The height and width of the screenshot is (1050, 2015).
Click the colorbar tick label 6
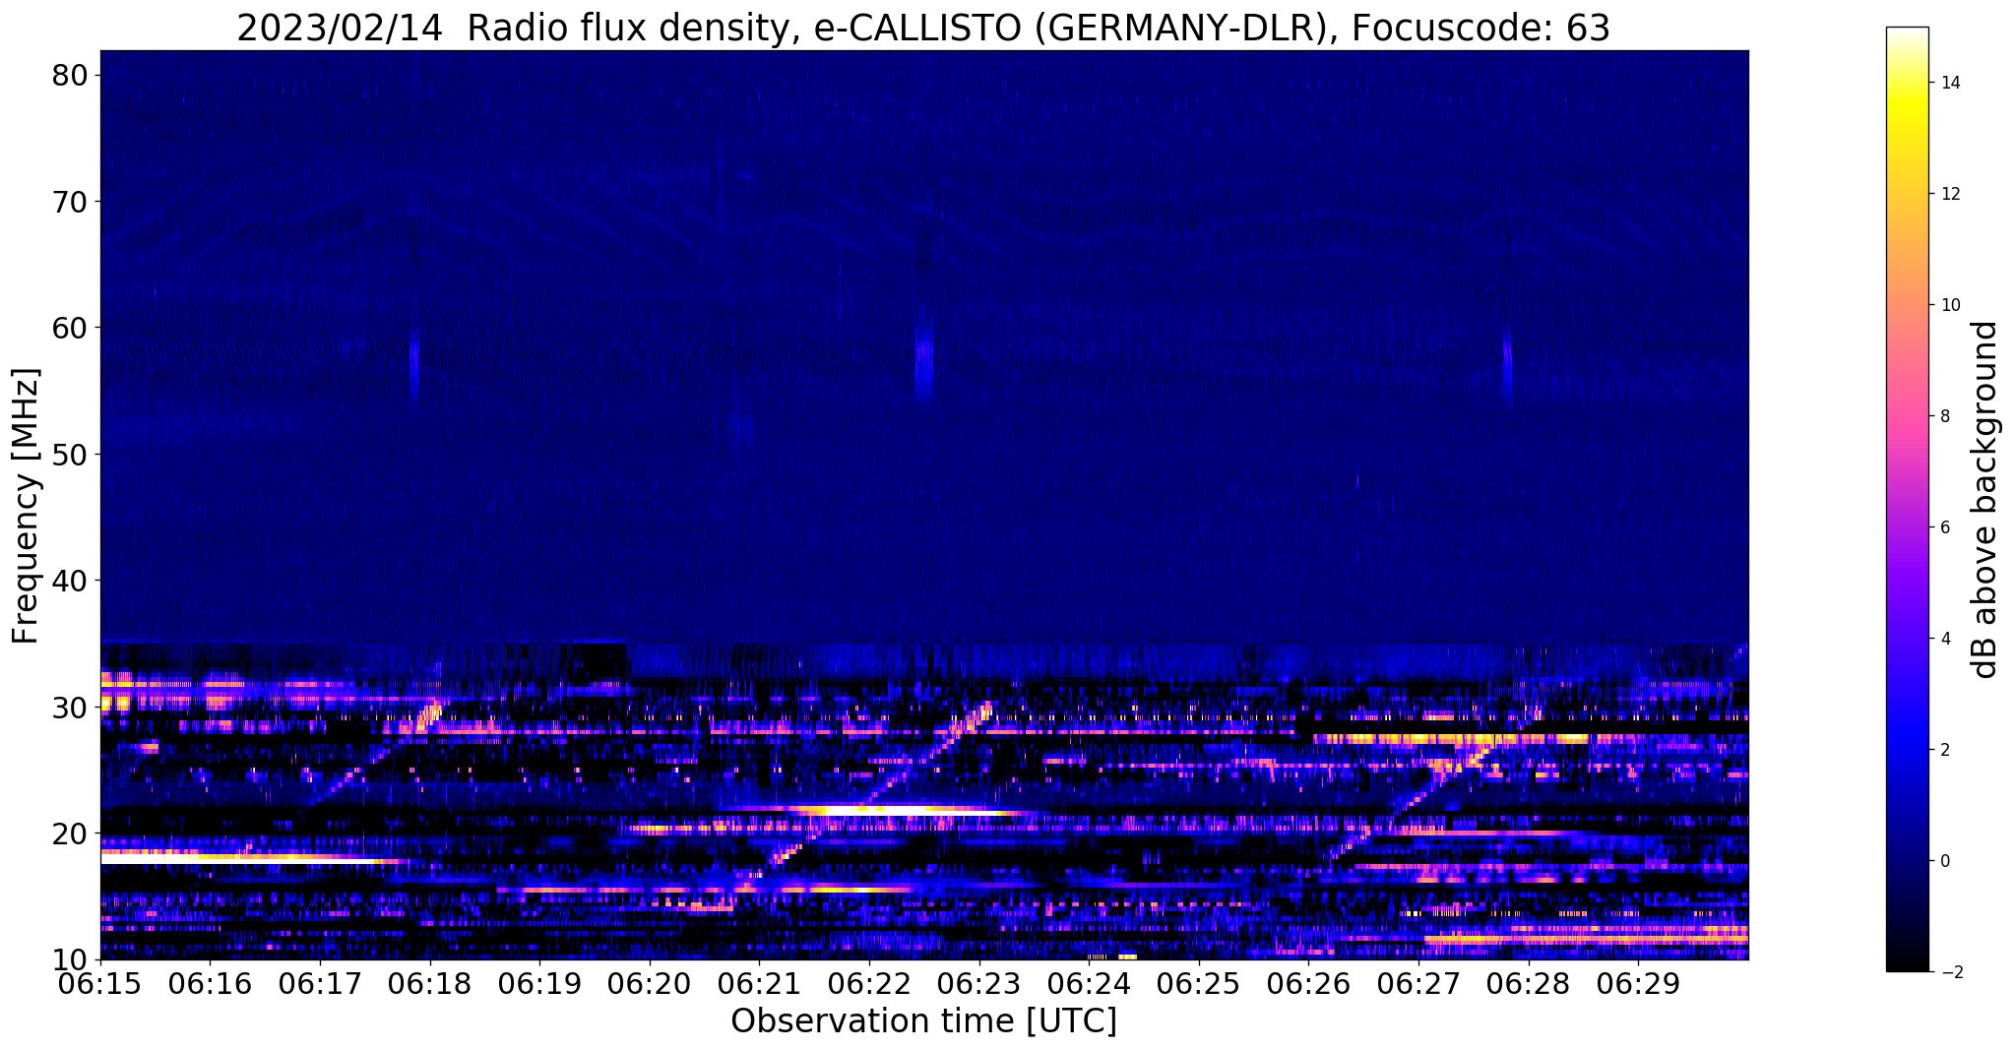pos(1944,527)
